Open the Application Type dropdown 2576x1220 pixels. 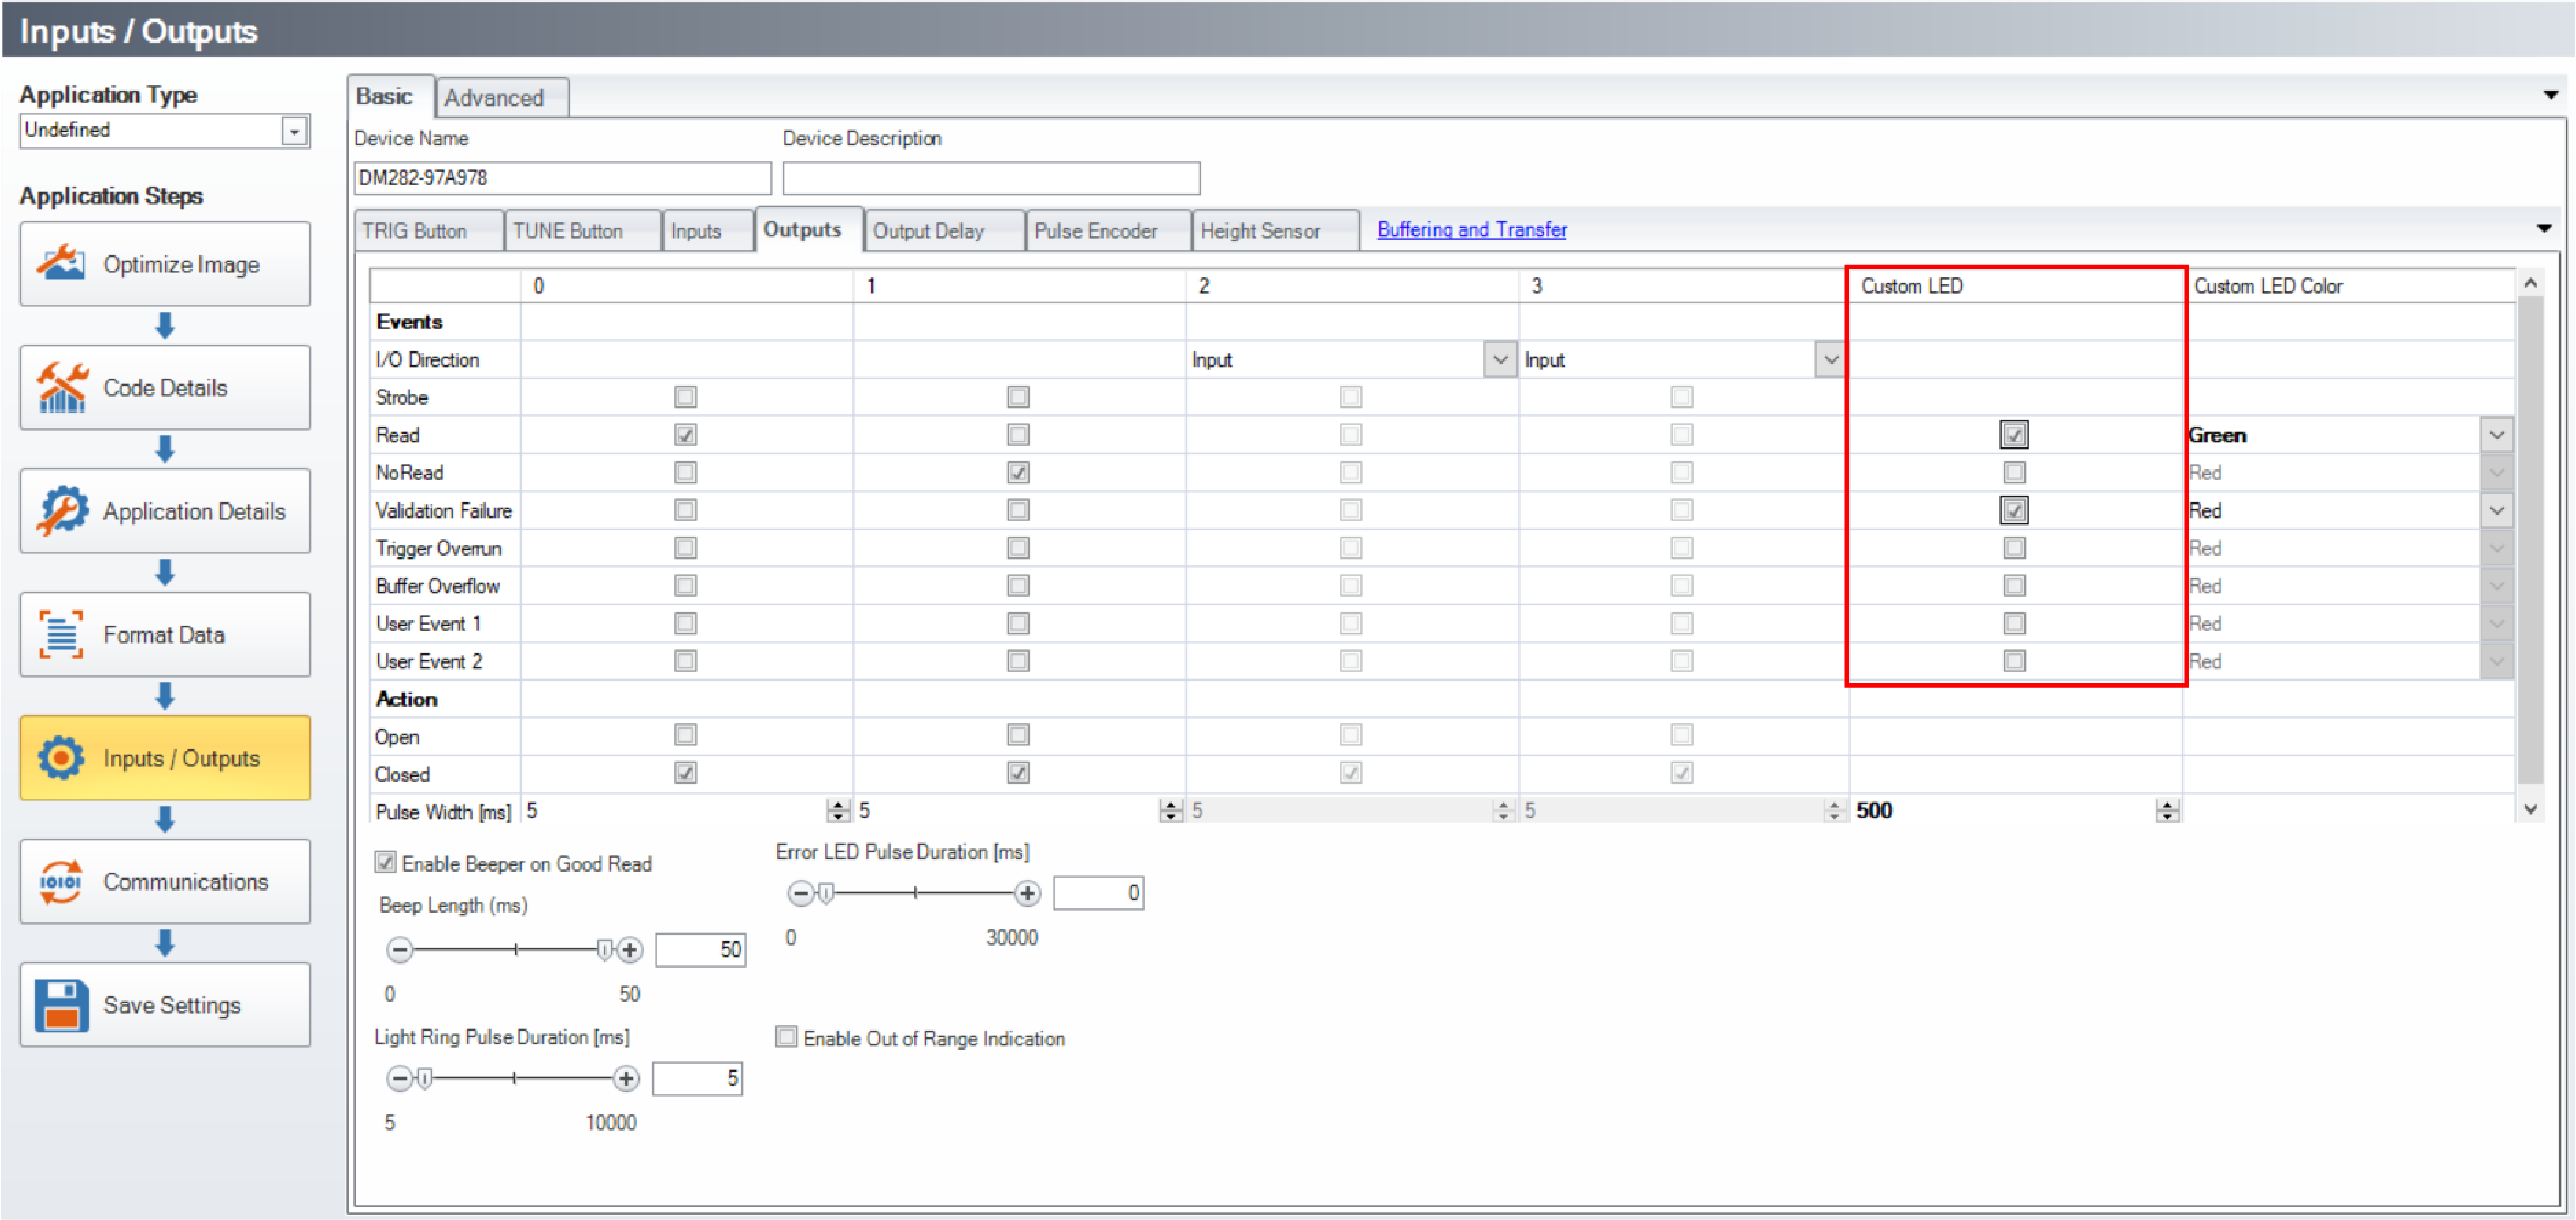(294, 131)
